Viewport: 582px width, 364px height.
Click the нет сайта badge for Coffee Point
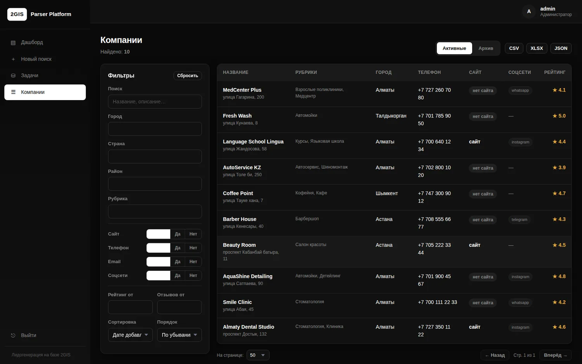pyautogui.click(x=483, y=194)
